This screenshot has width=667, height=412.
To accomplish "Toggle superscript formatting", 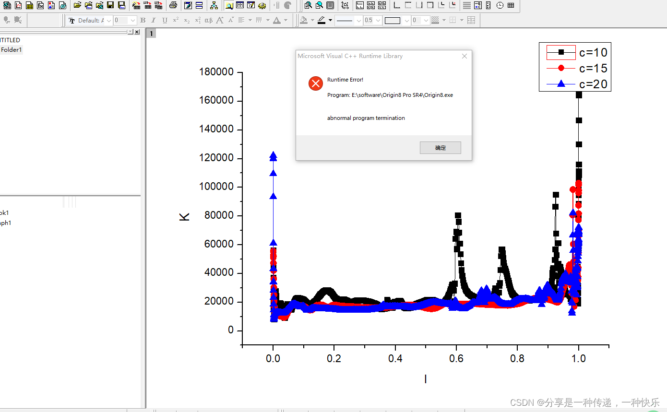I will click(176, 20).
